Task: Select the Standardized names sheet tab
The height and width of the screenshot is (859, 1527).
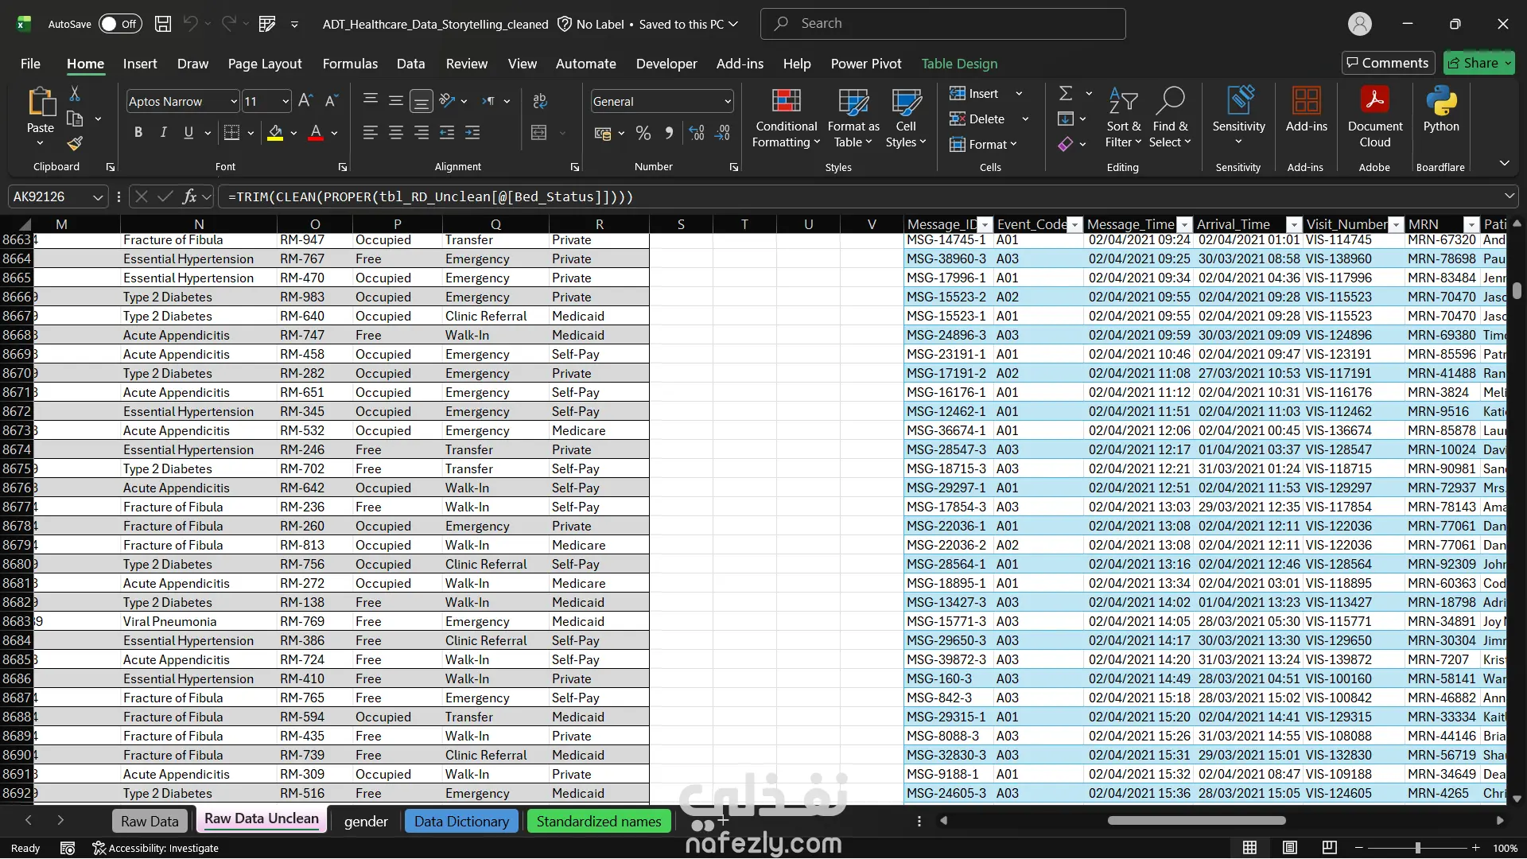Action: [599, 822]
